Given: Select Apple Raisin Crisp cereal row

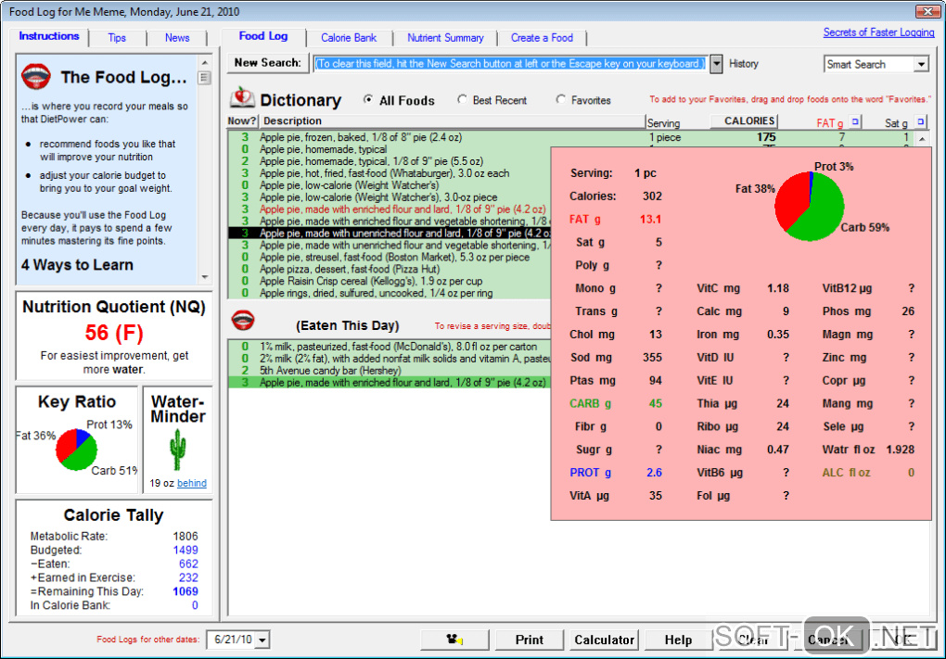Looking at the screenshot, I should point(390,281).
